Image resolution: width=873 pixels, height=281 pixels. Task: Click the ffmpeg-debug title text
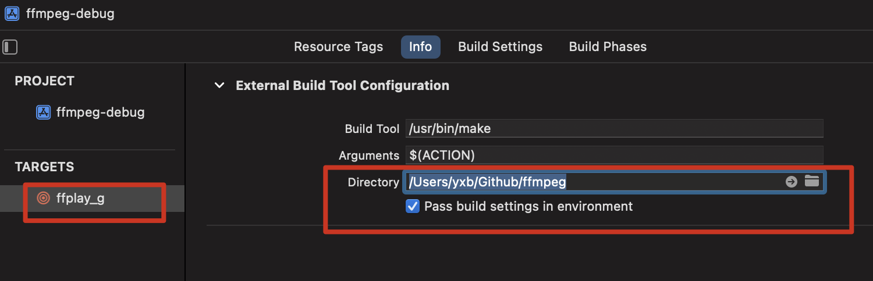click(70, 13)
